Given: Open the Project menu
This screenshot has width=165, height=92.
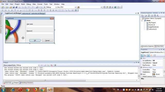Looking at the screenshot, I should click(x=17, y=4).
